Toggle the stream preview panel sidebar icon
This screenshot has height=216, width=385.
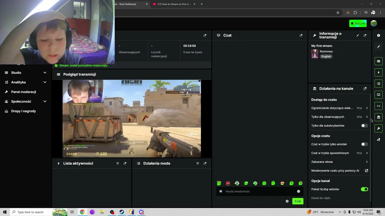(x=378, y=61)
